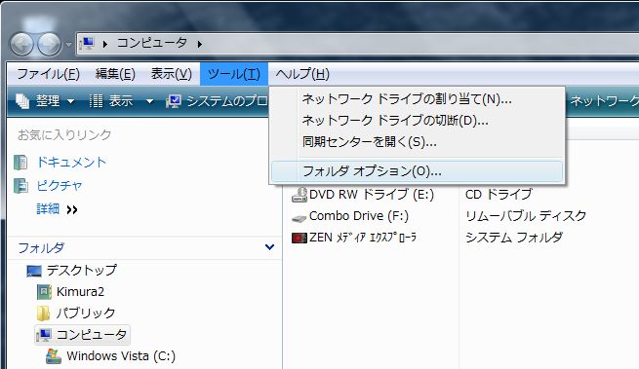Expand the arrow before コンピュータ in address bar
The image size is (639, 369).
click(105, 44)
